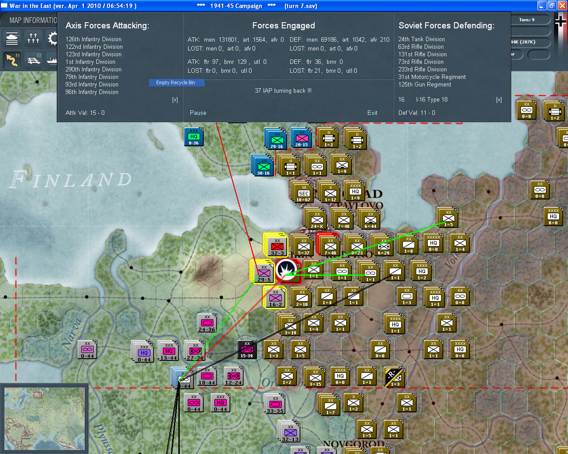Minimize the War in the East window
568x454 pixels.
click(x=542, y=6)
